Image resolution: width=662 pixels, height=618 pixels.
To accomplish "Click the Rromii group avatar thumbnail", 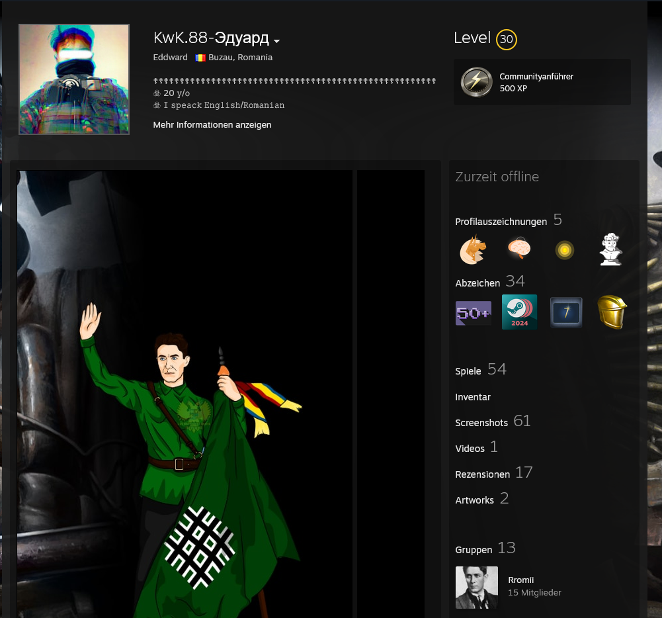I will [477, 587].
